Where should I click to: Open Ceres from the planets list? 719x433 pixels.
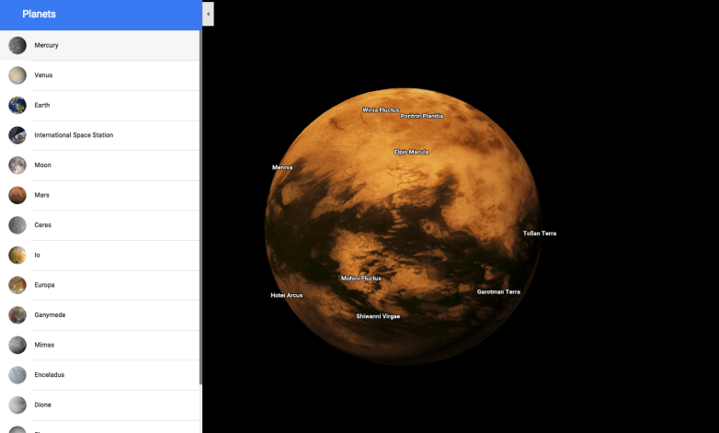(43, 225)
